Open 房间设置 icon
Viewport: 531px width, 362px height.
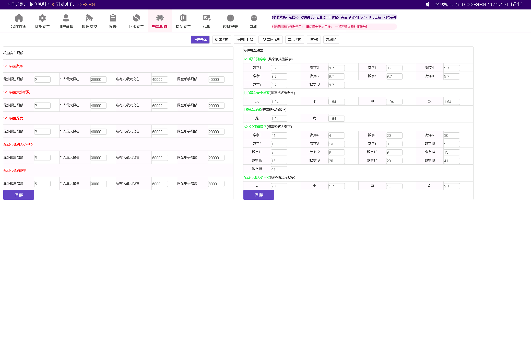coord(183,18)
